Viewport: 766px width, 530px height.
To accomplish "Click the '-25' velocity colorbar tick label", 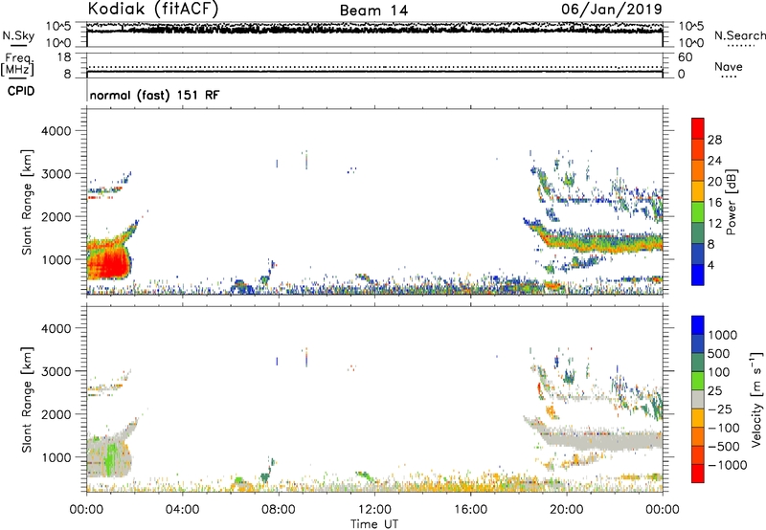I will point(720,409).
